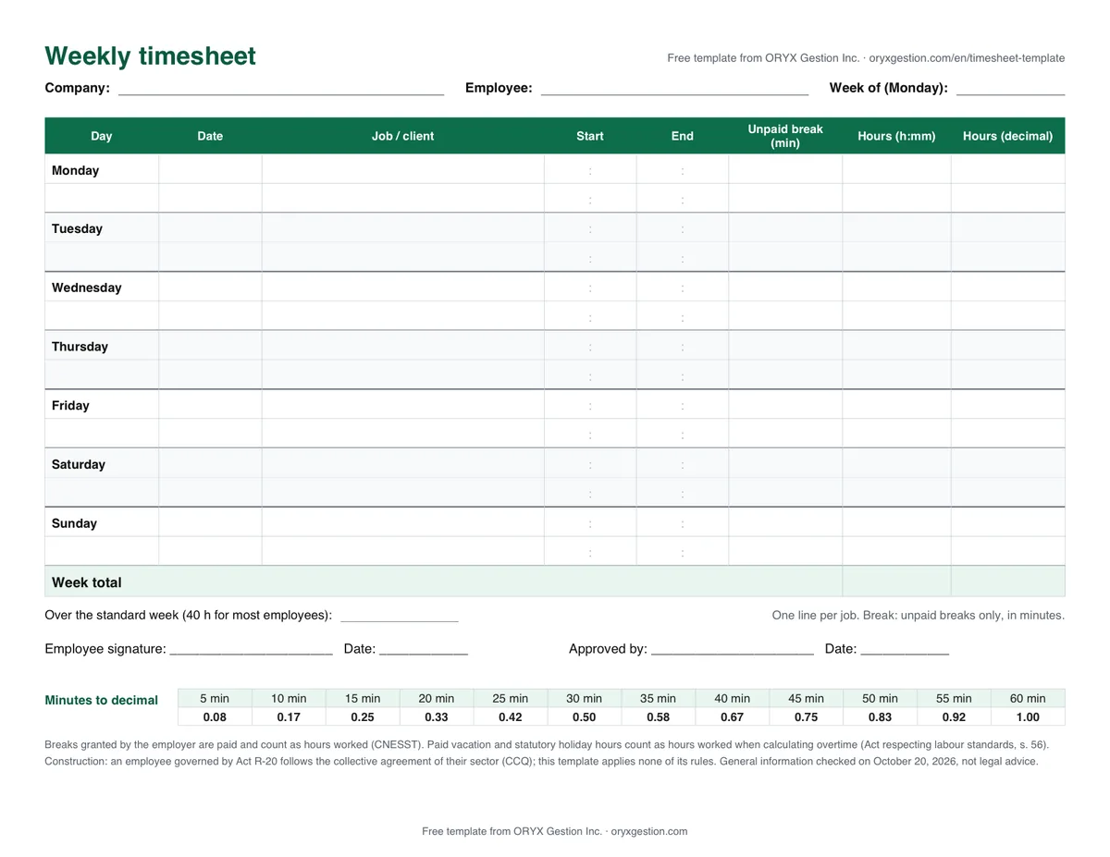
Task: Click the '0.08' decimal value
Action: (215, 717)
